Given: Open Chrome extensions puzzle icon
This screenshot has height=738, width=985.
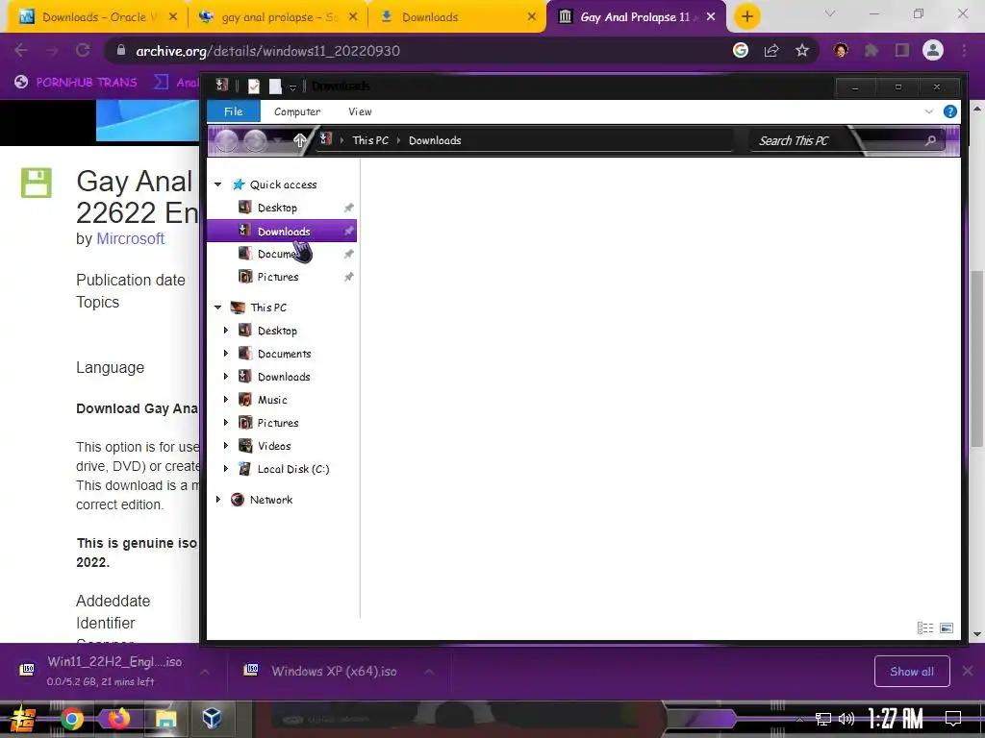Looking at the screenshot, I should tap(871, 50).
